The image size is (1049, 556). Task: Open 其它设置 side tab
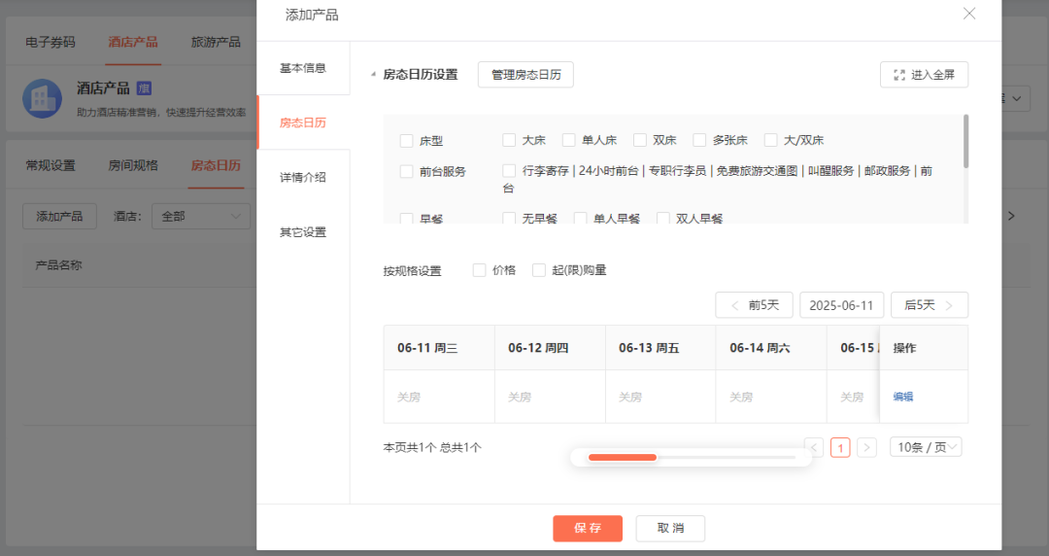pos(303,231)
